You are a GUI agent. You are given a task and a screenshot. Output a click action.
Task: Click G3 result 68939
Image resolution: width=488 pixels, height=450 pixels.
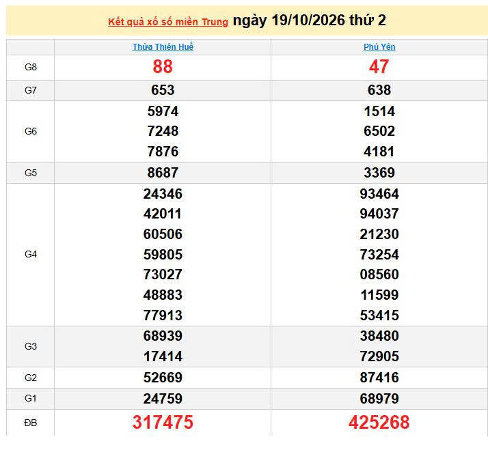[163, 336]
